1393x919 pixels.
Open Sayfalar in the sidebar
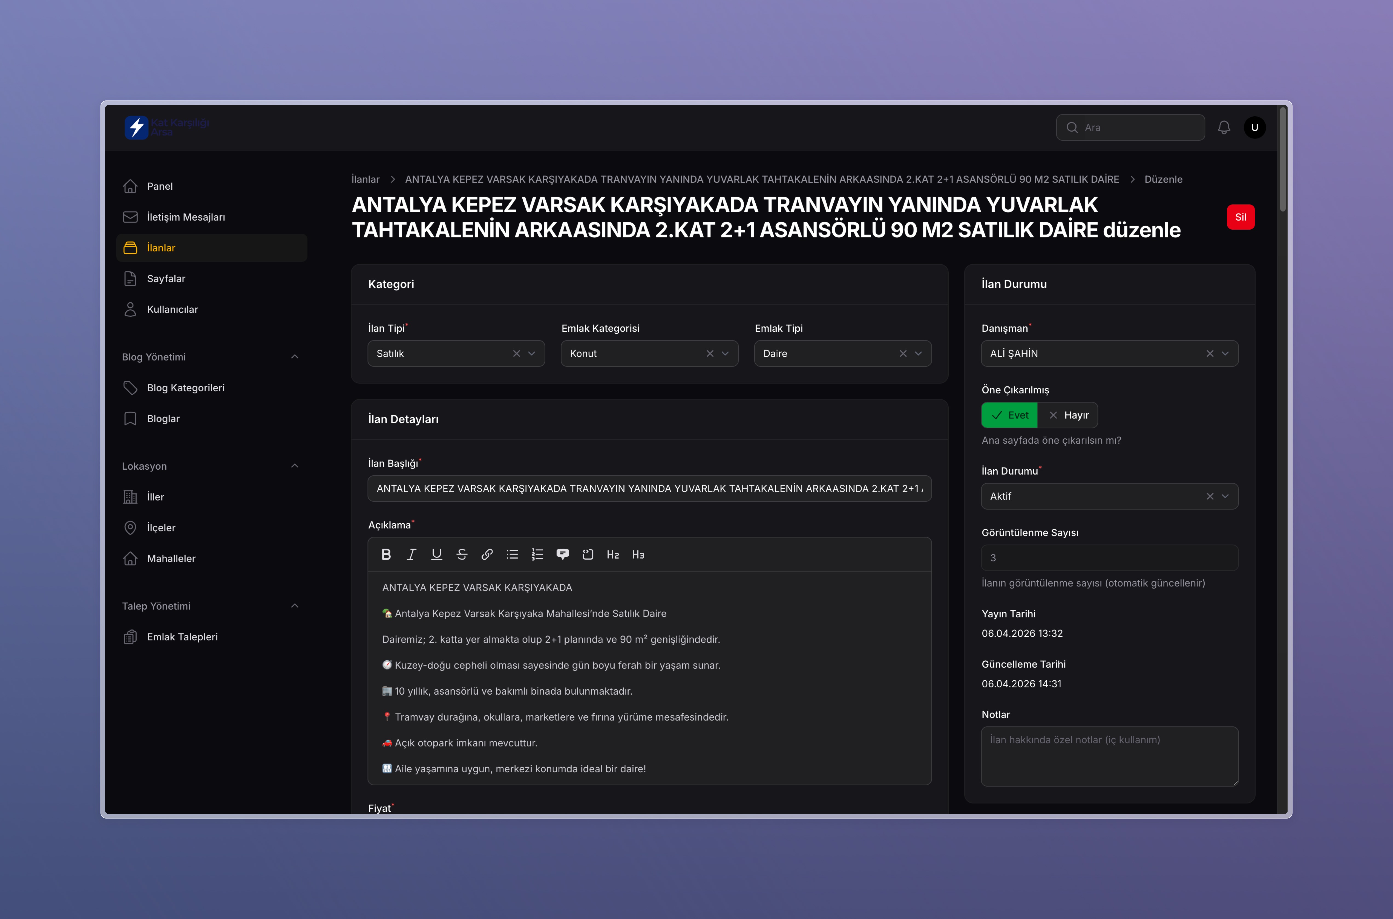click(166, 278)
